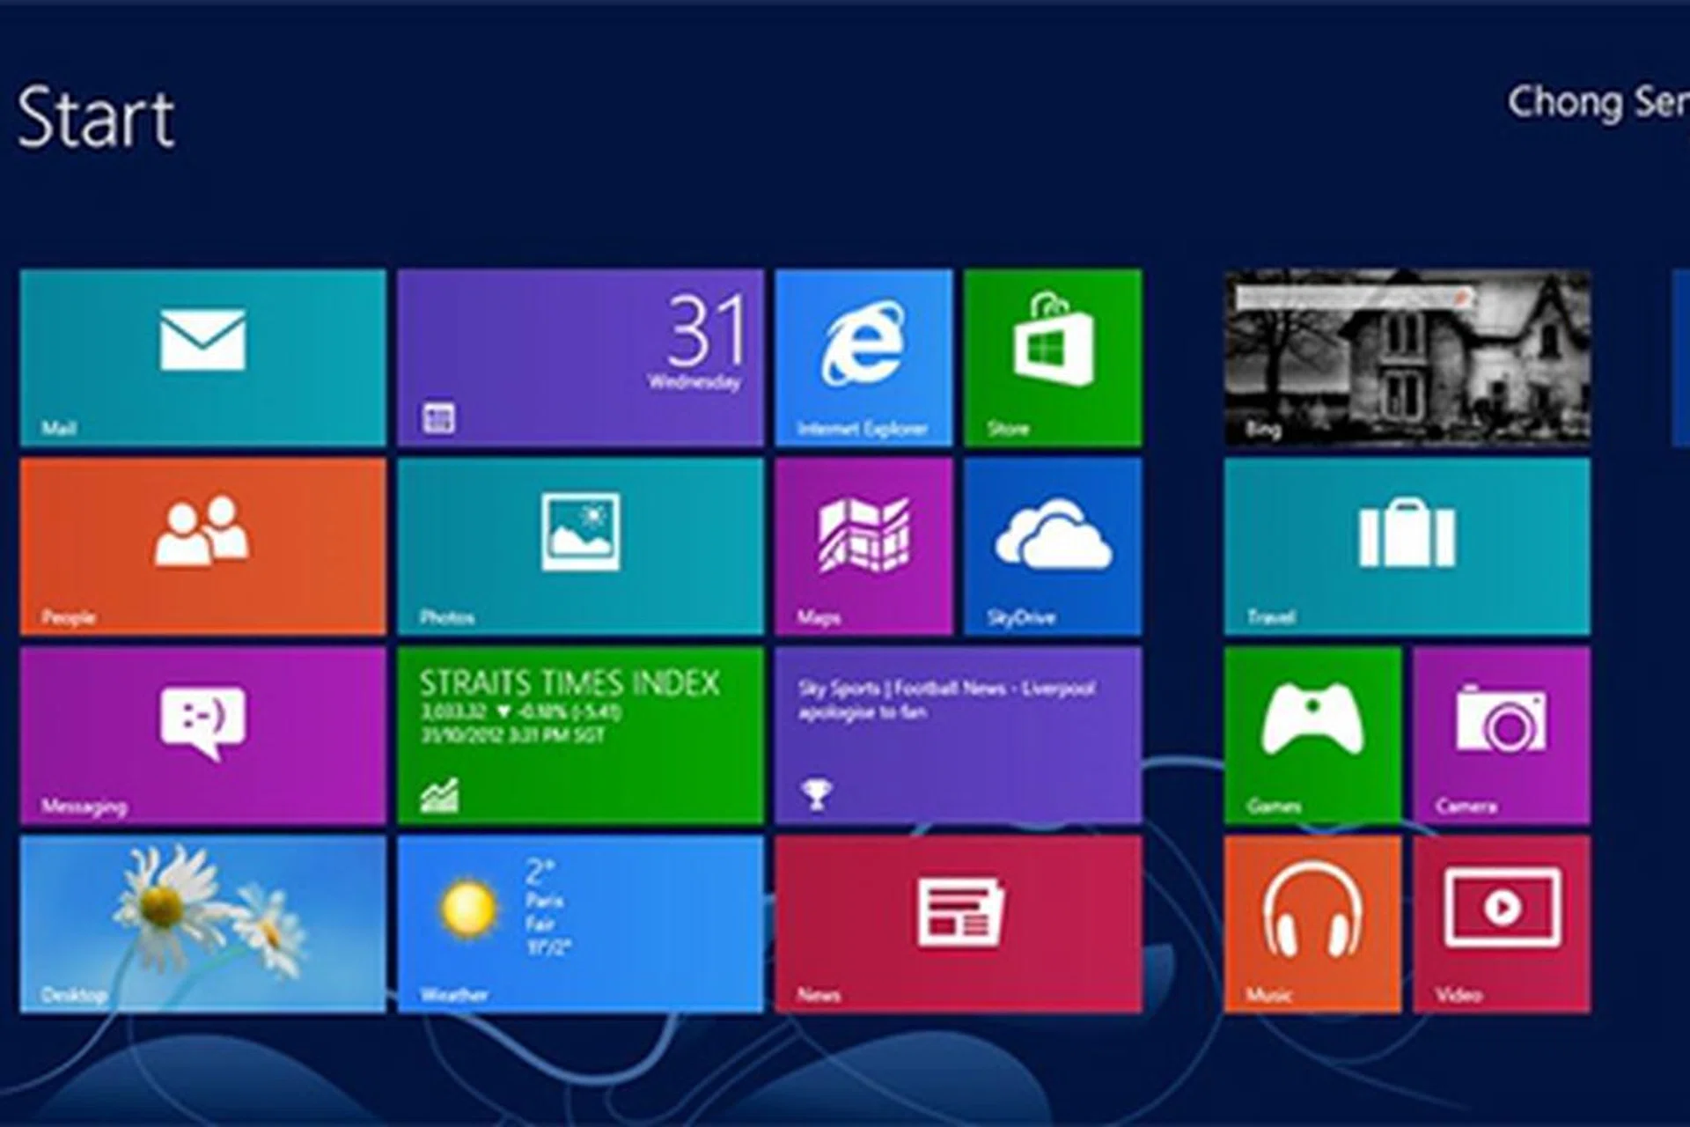Viewport: 1690px width, 1127px height.
Task: Open the Store app tile
Action: pyautogui.click(x=1053, y=357)
